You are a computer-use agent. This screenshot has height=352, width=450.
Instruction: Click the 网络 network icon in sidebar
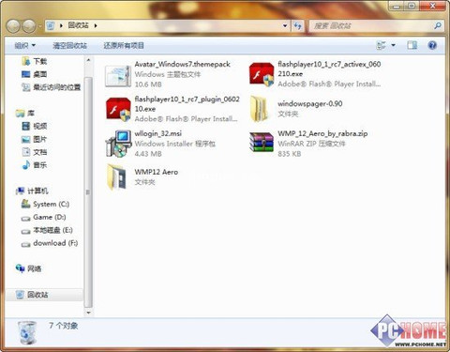20,268
